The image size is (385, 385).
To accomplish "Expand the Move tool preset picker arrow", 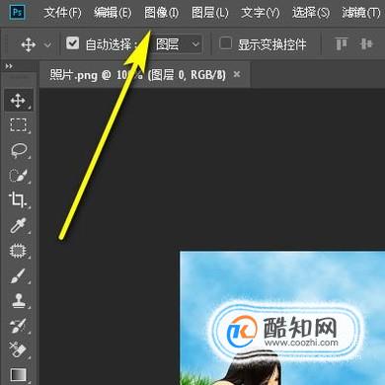I will (x=47, y=44).
